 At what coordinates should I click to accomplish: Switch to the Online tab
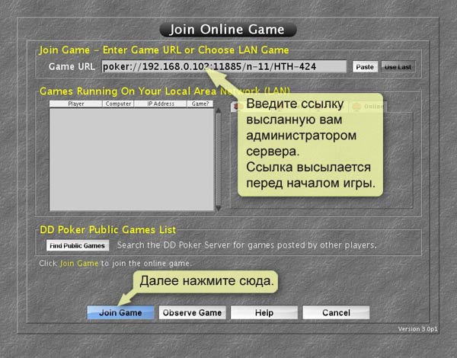pos(369,107)
